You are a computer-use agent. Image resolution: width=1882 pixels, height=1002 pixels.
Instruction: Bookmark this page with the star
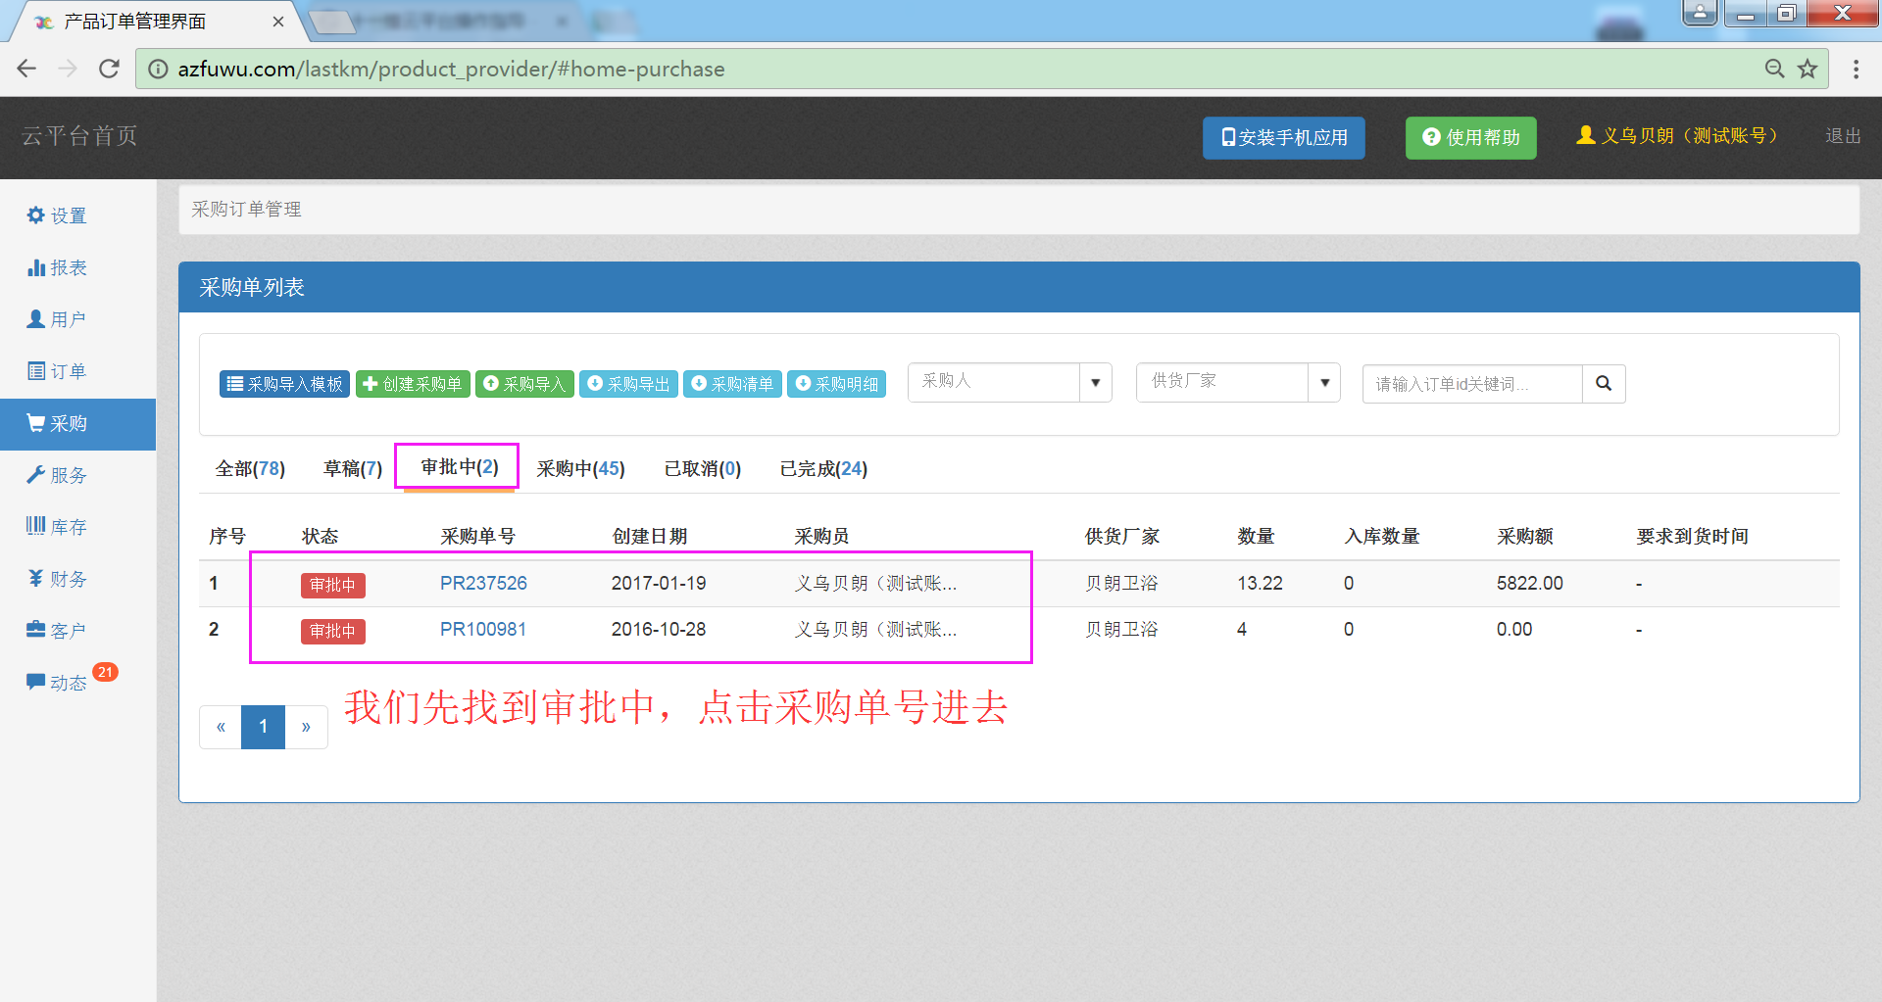1808,69
